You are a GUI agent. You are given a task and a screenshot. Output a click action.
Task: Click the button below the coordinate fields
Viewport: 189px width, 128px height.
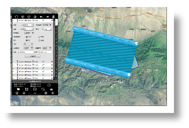[x=32, y=56]
